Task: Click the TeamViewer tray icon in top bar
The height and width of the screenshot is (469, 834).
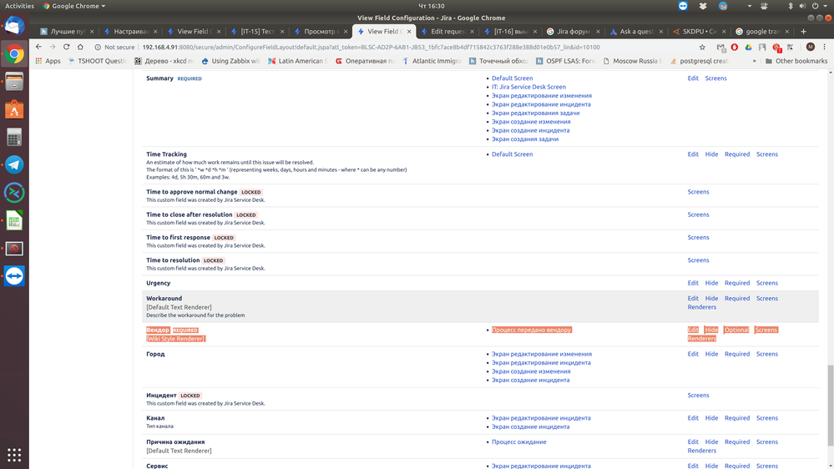Action: click(683, 6)
